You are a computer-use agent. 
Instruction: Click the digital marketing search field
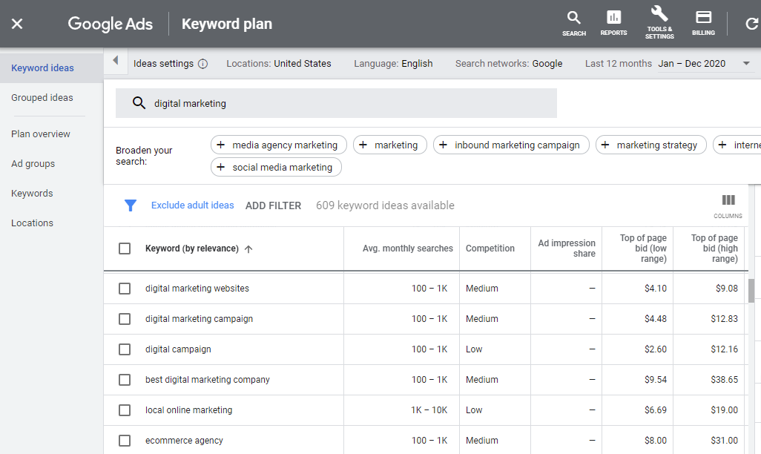pos(336,103)
